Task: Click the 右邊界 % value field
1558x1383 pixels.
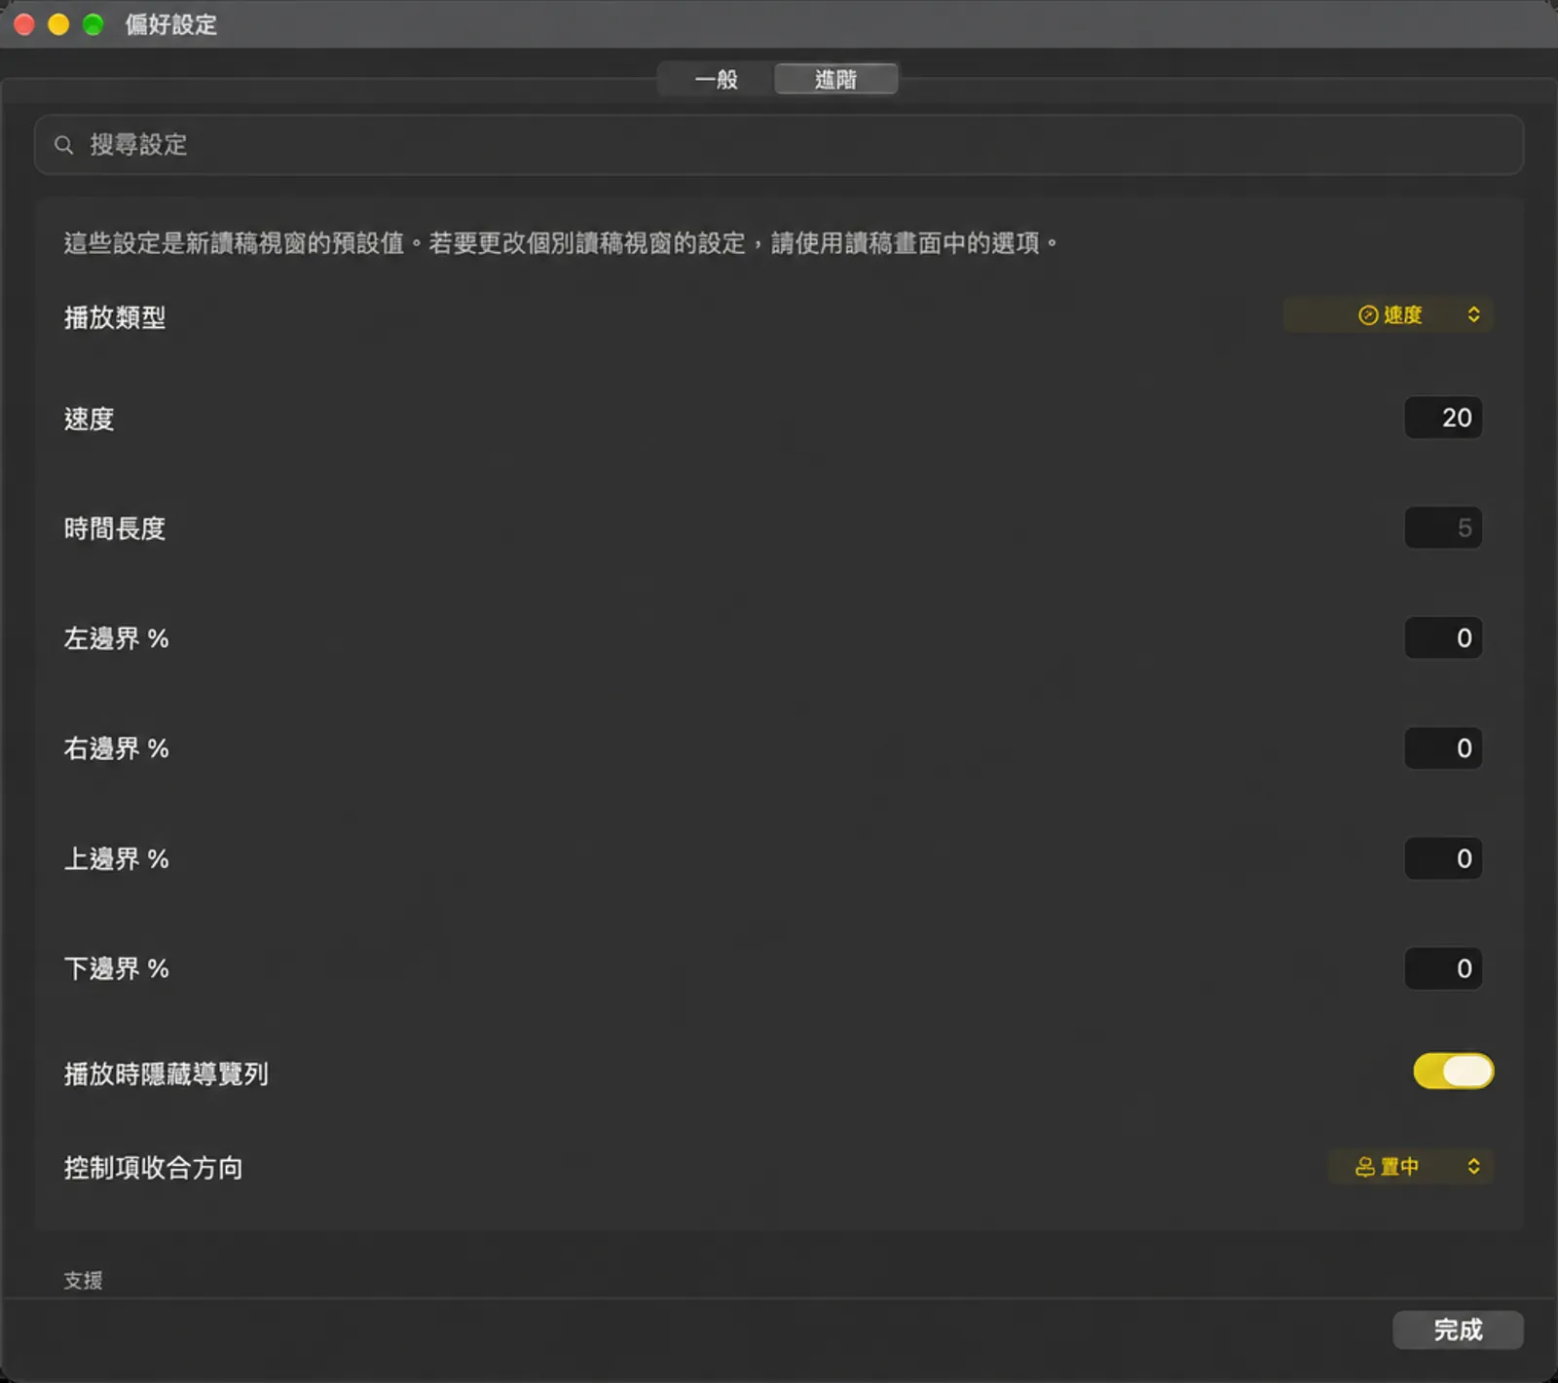Action: click(1443, 747)
